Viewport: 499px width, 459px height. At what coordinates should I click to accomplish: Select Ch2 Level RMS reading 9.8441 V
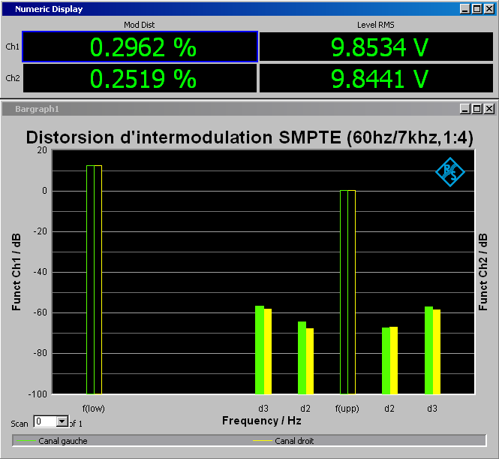376,78
